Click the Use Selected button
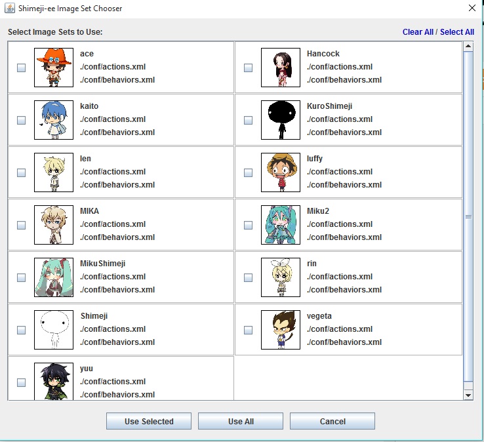484x442 pixels. (149, 421)
